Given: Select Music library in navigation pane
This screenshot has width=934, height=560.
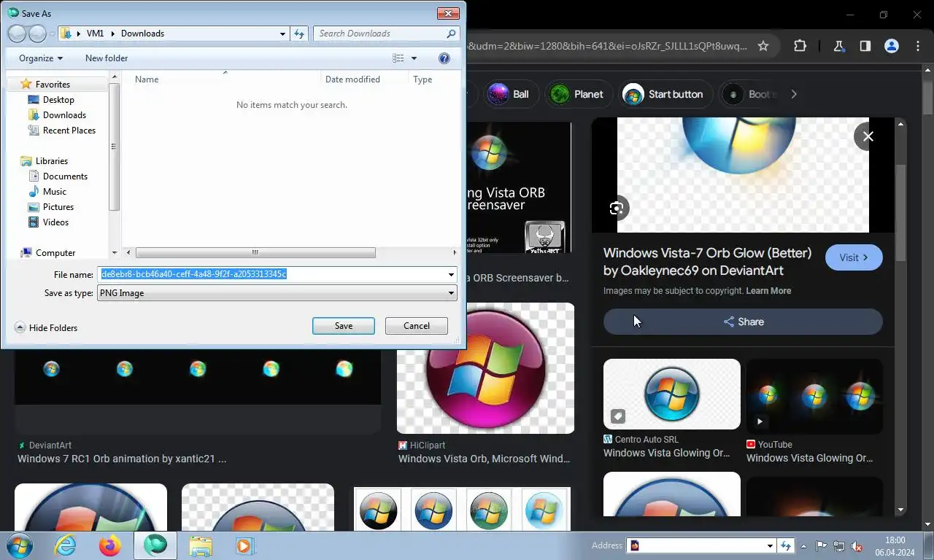Looking at the screenshot, I should point(55,192).
